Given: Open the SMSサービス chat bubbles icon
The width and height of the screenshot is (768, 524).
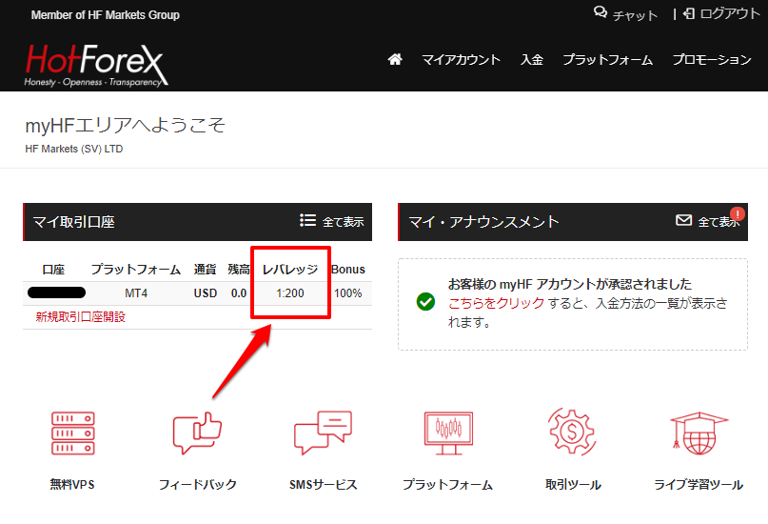Looking at the screenshot, I should [x=323, y=433].
